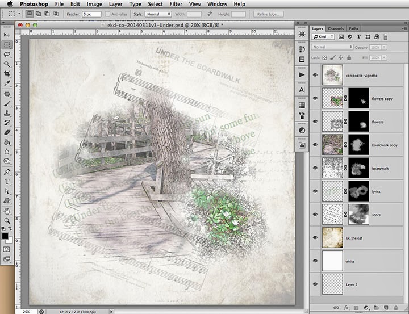Toggle the Anti-alias checkbox
Screen dimensions: 409x314
point(107,14)
